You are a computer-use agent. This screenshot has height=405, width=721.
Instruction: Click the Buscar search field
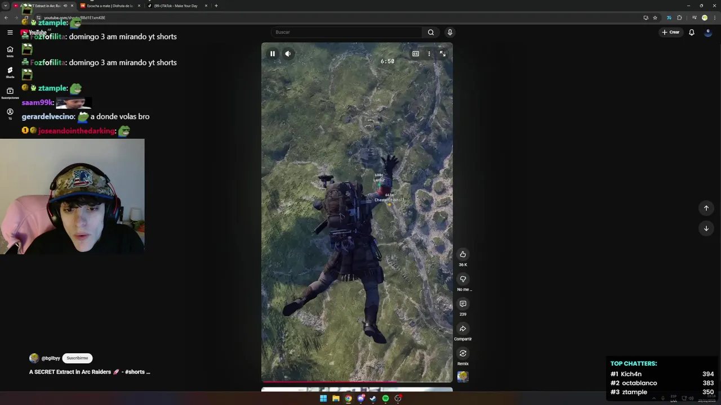point(346,32)
